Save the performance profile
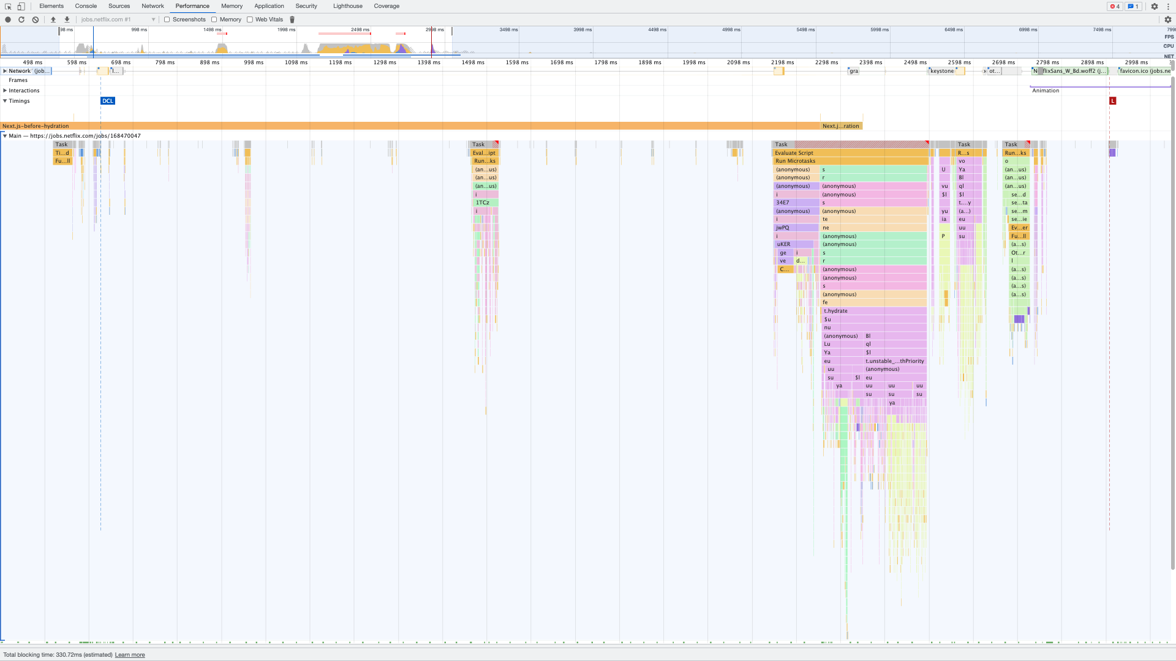The image size is (1176, 661). pos(67,20)
